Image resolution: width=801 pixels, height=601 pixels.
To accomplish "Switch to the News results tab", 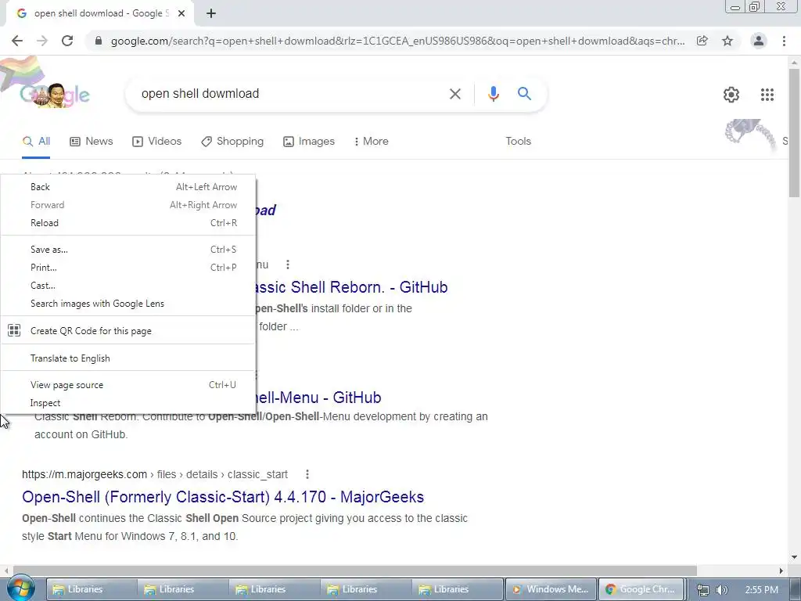I will tap(92, 142).
